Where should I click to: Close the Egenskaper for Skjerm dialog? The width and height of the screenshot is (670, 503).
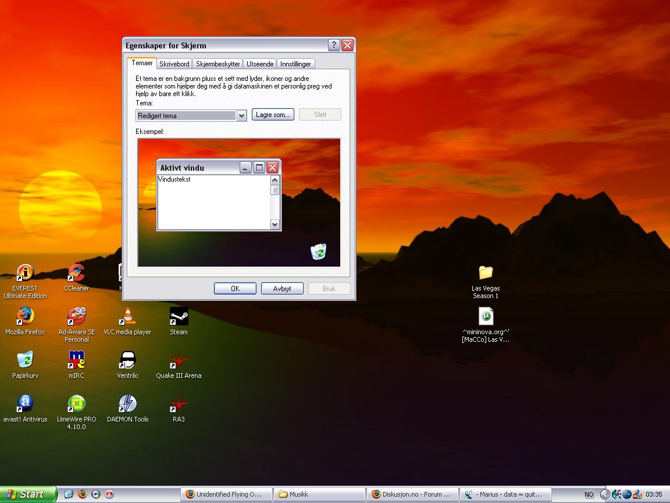coord(347,45)
